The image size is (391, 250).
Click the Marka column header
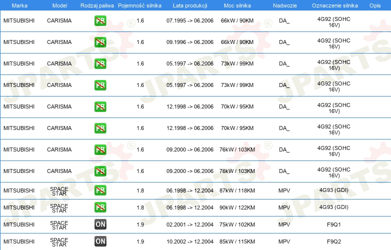pyautogui.click(x=19, y=5)
